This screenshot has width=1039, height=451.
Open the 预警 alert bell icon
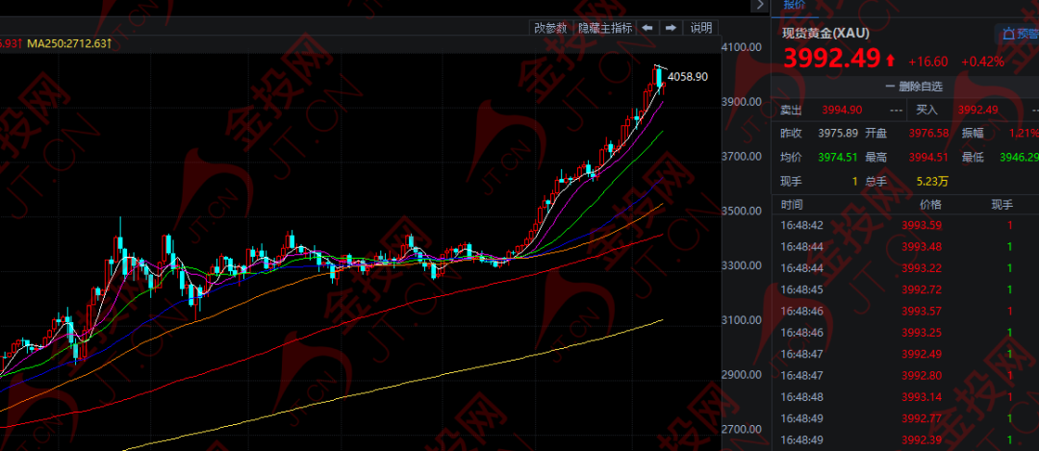1008,34
